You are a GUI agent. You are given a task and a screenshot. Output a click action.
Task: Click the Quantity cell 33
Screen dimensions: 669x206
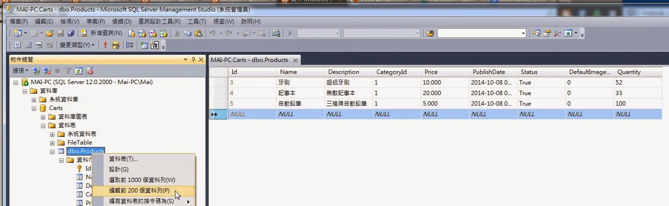point(638,93)
